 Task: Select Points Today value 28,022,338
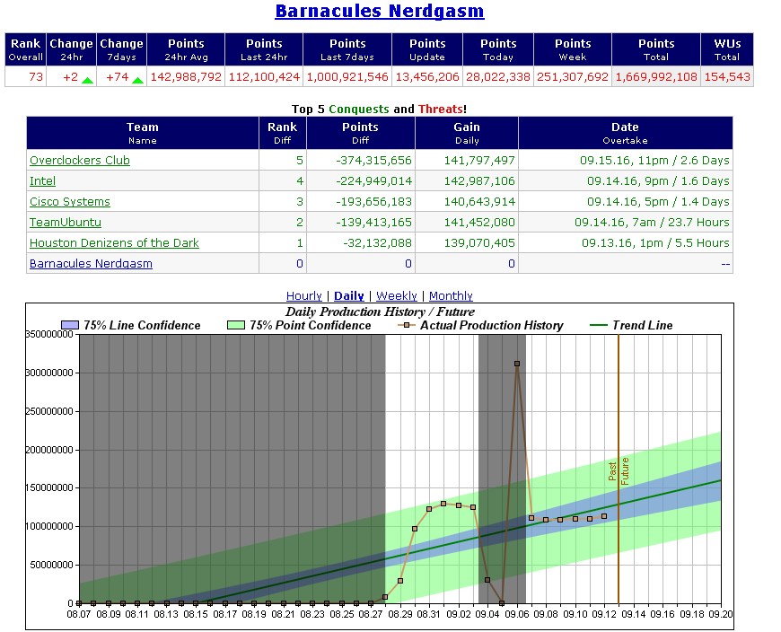[x=498, y=76]
